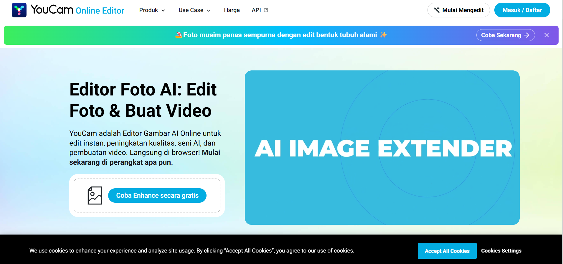Screen dimensions: 563x264
Task: Close the summer photo promo banner
Action: (x=547, y=35)
